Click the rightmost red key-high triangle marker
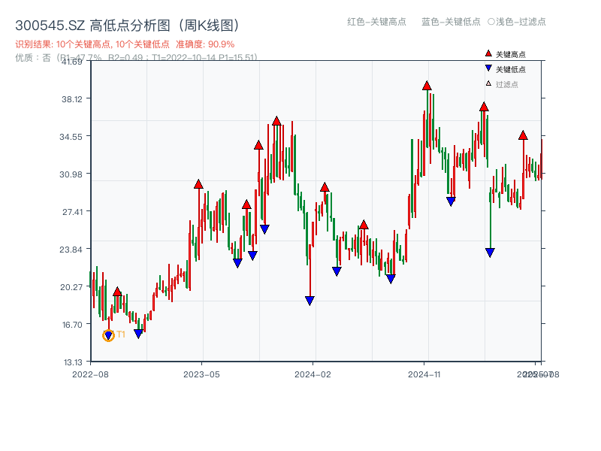601x451 pixels. coord(524,136)
